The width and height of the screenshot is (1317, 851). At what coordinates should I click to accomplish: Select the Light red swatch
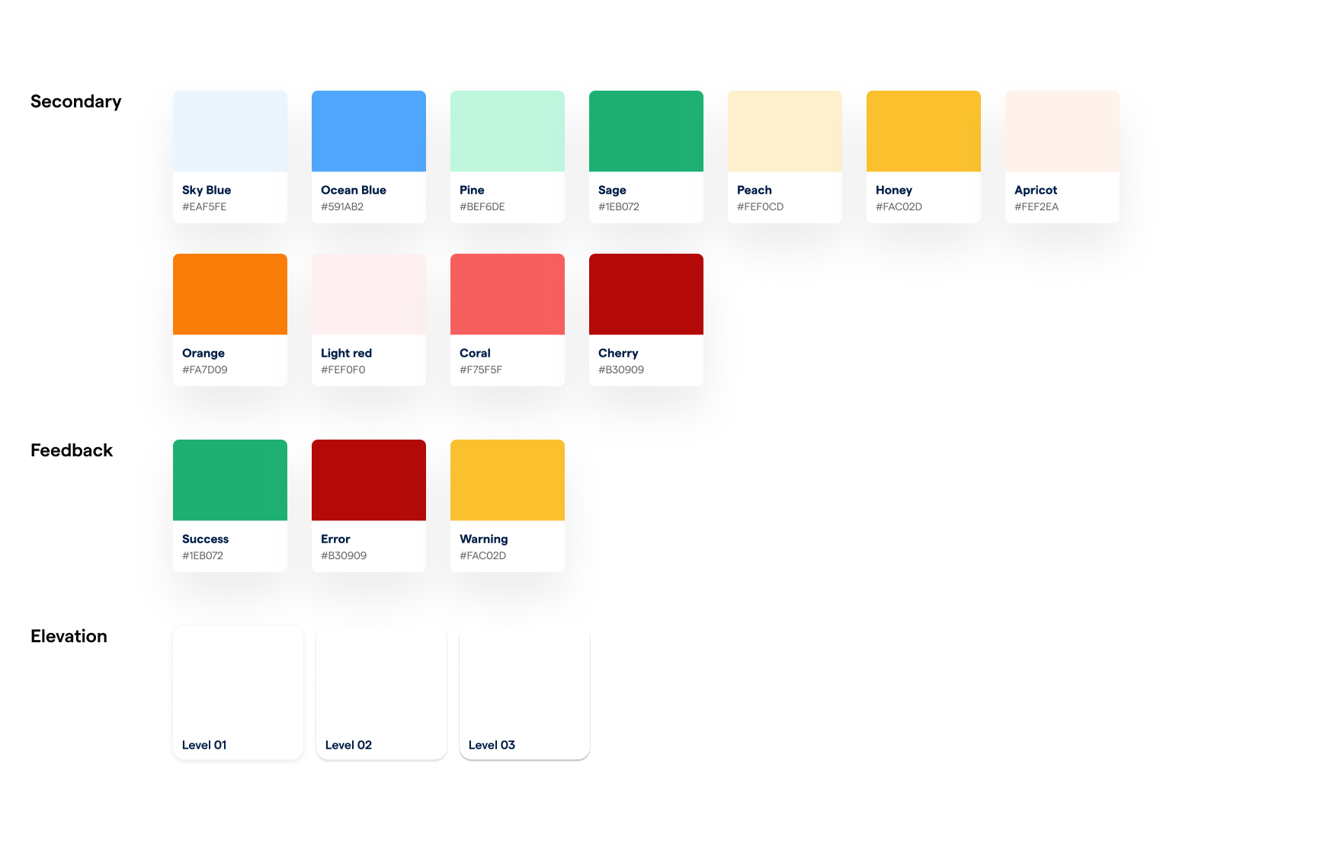pyautogui.click(x=368, y=293)
